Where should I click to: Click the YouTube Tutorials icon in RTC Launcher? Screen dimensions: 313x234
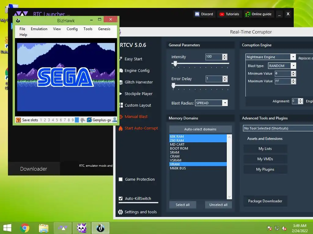222,14
